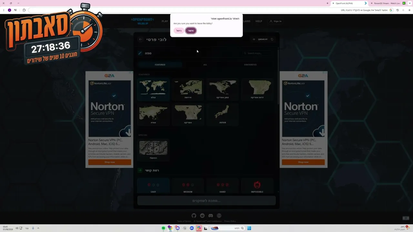Click the map section pencil icon
Image resolution: width=413 pixels, height=232 pixels.
pos(140,53)
